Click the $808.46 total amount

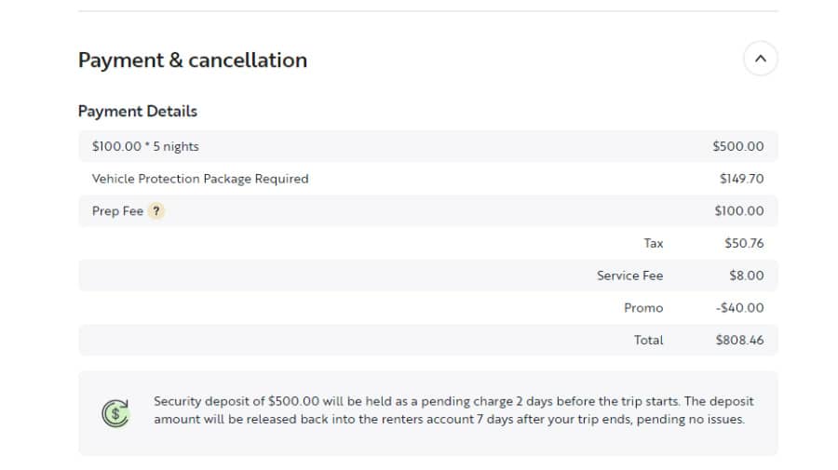739,341
